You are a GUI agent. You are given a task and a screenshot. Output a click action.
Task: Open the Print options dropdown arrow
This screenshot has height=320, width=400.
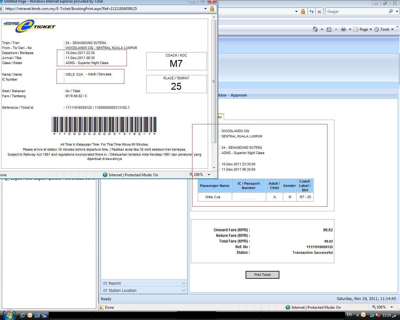pyautogui.click(x=350, y=29)
